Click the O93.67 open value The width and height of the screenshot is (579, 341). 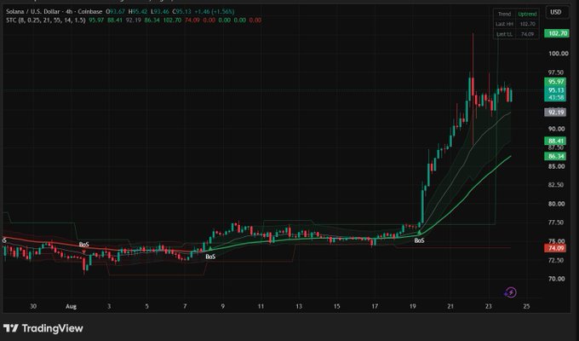(115, 11)
